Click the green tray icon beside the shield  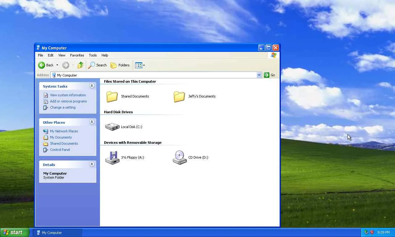pos(366,232)
